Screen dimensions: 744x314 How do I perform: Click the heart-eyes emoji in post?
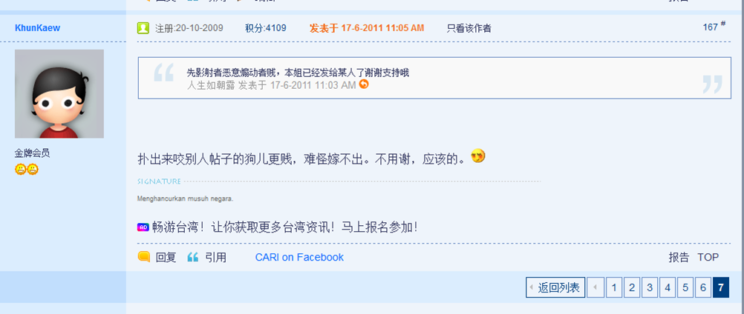click(478, 156)
